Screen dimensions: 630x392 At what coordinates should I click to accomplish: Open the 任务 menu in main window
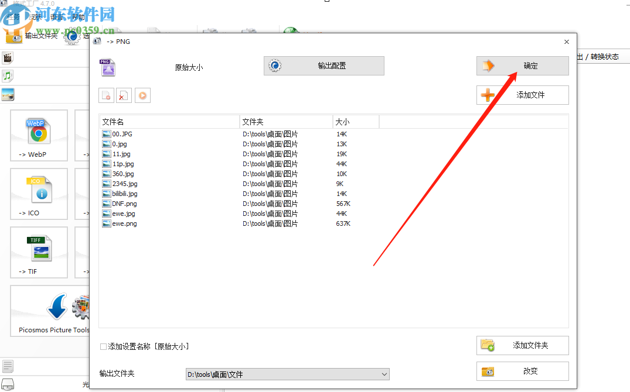(x=13, y=17)
